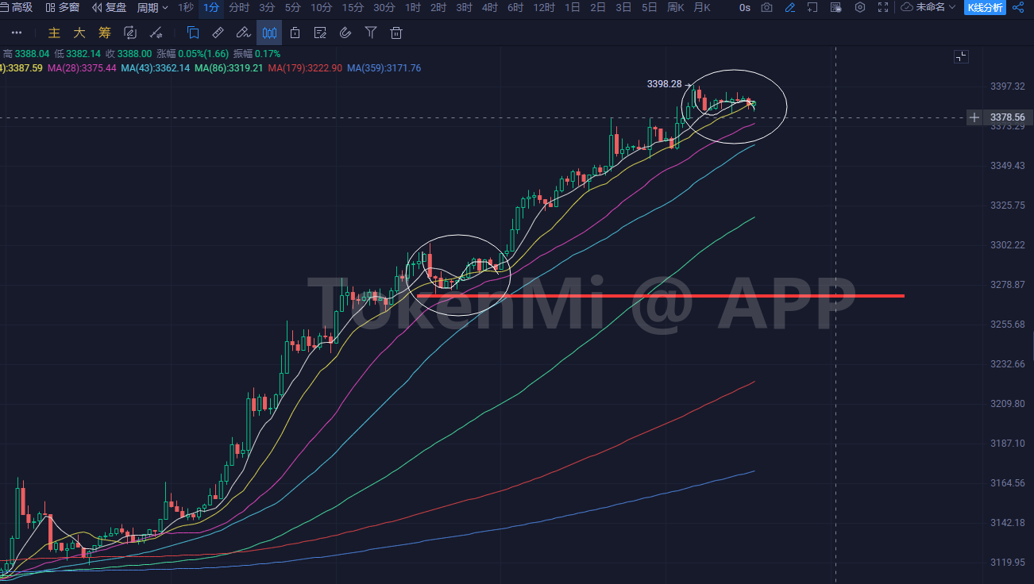Click the funnel filter icon
The width and height of the screenshot is (1034, 584).
[371, 33]
